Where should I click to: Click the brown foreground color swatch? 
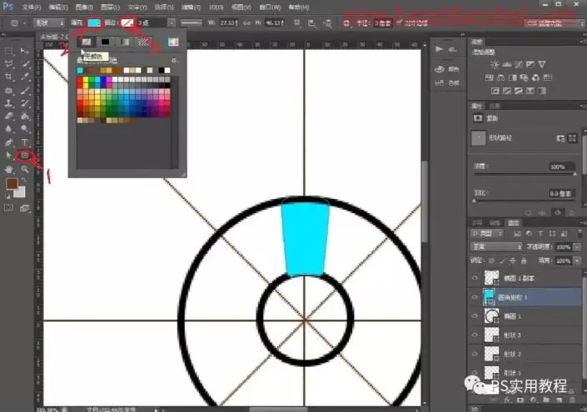(12, 184)
